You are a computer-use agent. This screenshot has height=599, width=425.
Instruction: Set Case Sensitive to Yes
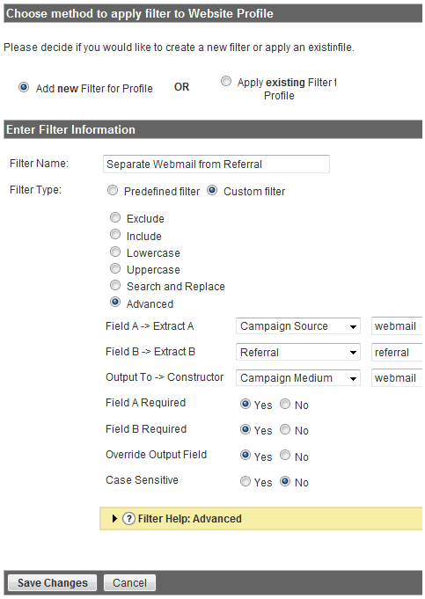[x=245, y=481]
